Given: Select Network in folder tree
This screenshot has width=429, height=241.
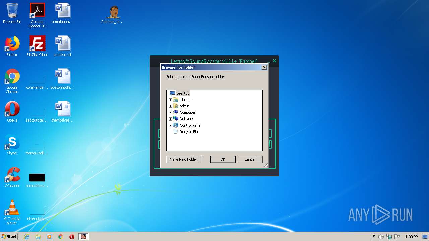Looking at the screenshot, I should pyautogui.click(x=186, y=119).
